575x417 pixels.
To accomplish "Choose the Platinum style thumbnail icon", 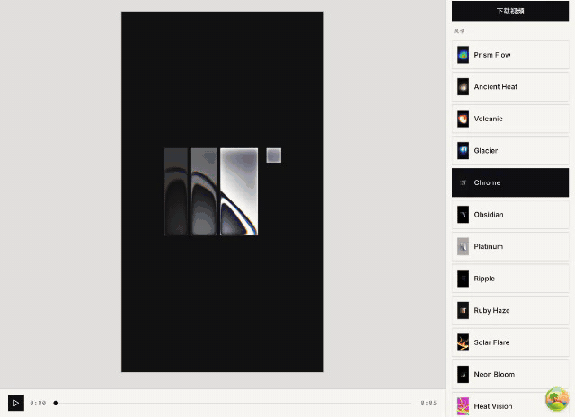I will [463, 246].
